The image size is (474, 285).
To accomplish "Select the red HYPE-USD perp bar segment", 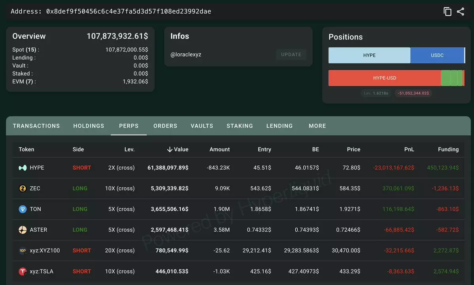I will click(x=385, y=78).
